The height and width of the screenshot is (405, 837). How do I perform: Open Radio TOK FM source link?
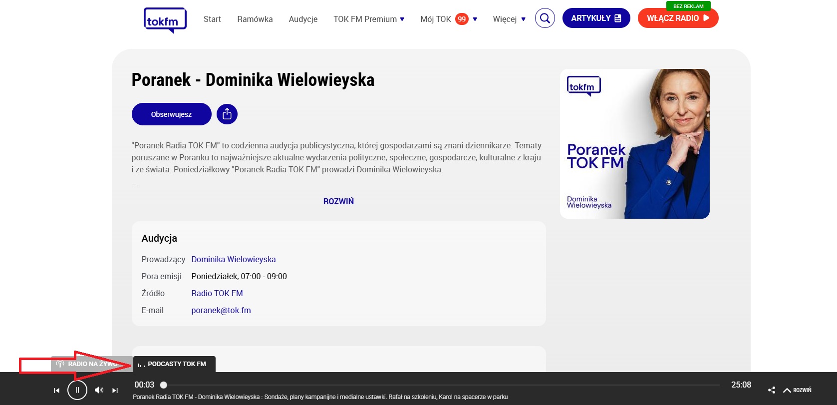pos(217,293)
